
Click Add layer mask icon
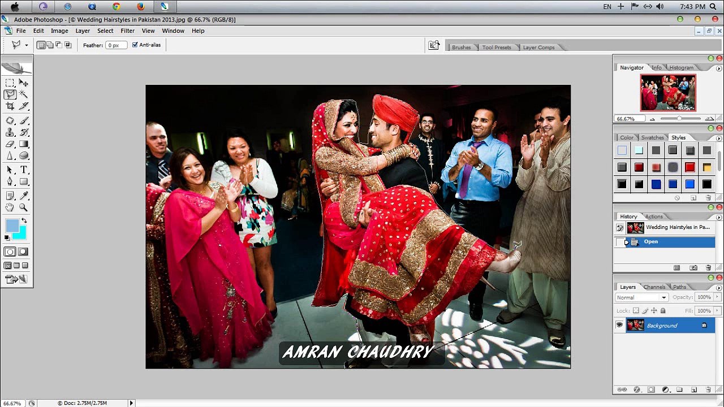(651, 389)
